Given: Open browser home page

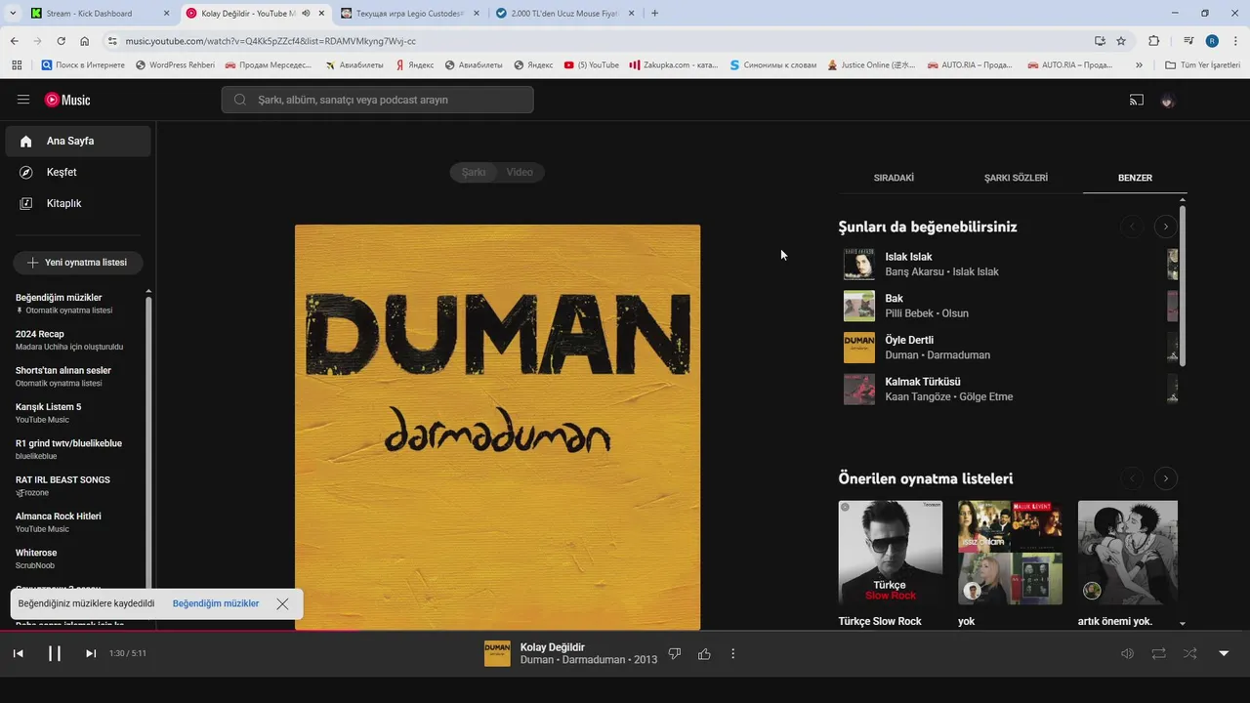Looking at the screenshot, I should tap(85, 41).
